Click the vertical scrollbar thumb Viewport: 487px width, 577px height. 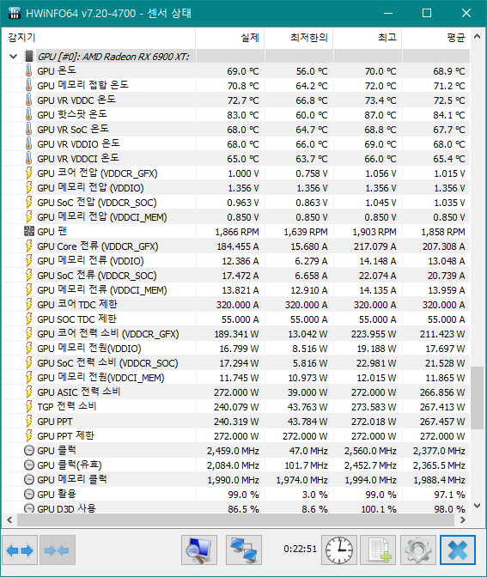coord(477,398)
